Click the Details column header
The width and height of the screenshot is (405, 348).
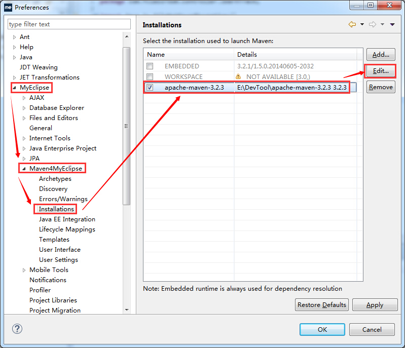295,55
